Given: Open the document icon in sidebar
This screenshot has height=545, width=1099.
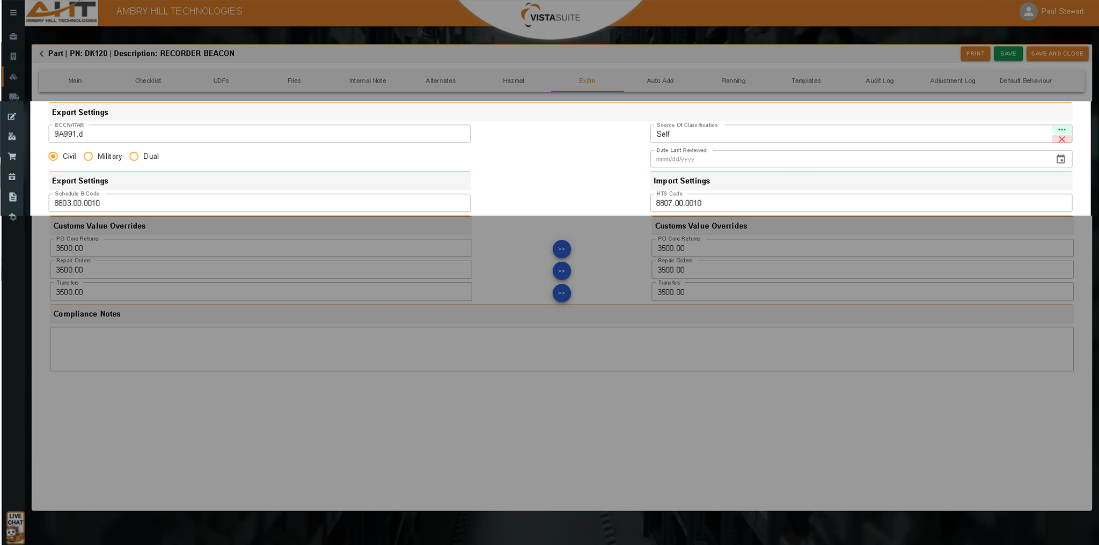Looking at the screenshot, I should pos(13,197).
